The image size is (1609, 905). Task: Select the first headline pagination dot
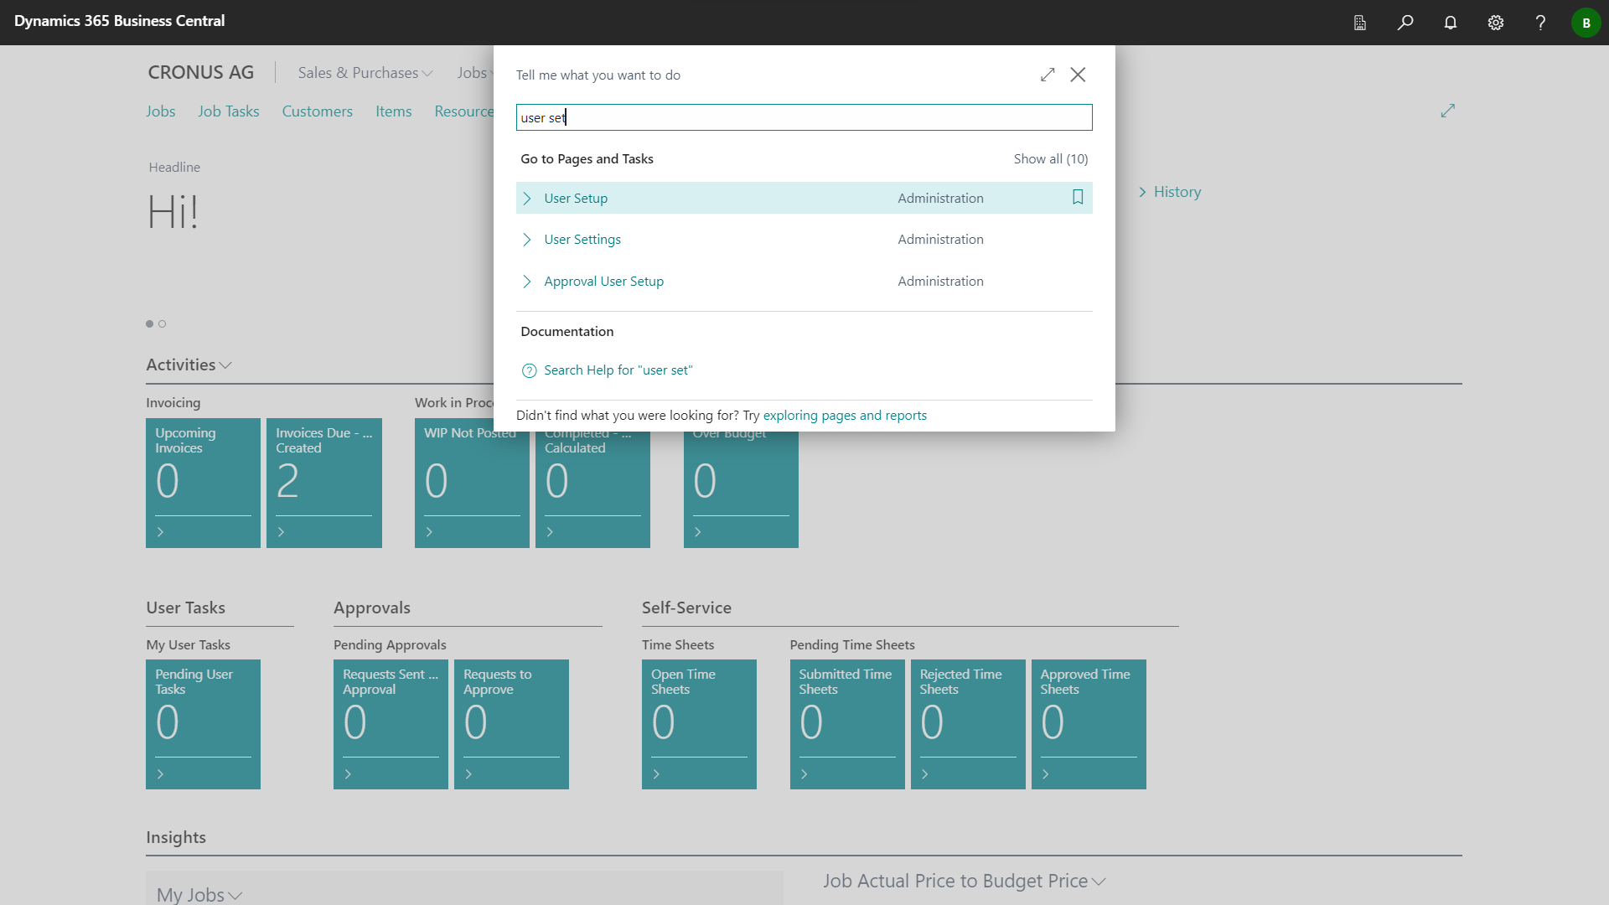(150, 324)
